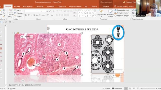Click Создать слайд button
This screenshot has height=90, width=161.
pyautogui.click(x=11, y=13)
